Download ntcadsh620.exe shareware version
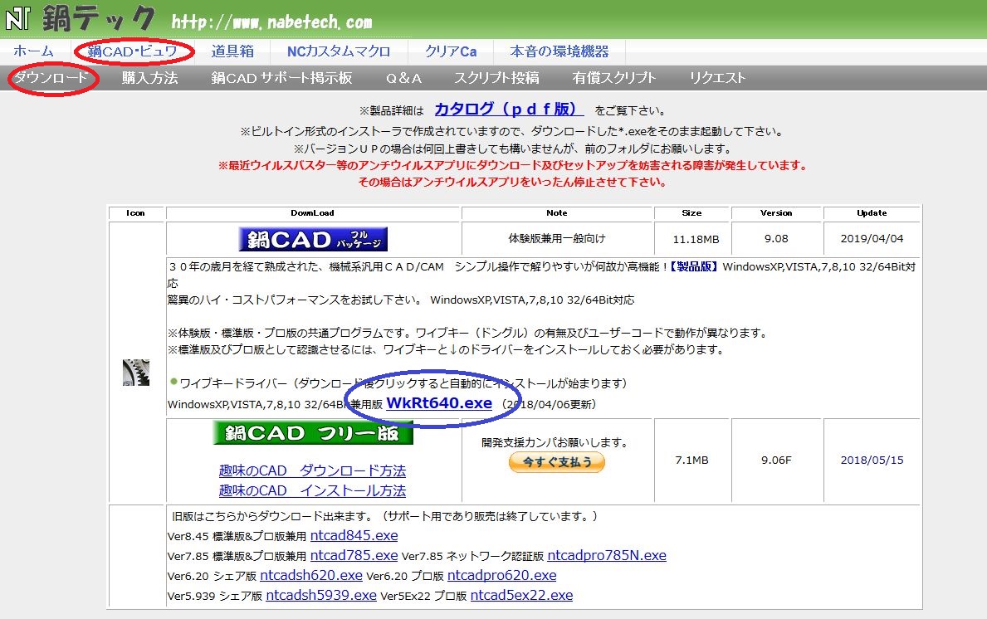 tap(311, 575)
